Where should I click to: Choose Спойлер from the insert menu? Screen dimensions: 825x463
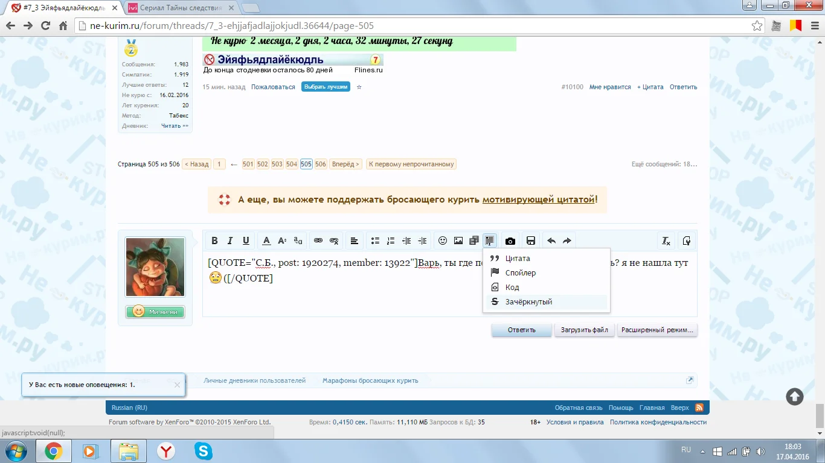pyautogui.click(x=547, y=273)
